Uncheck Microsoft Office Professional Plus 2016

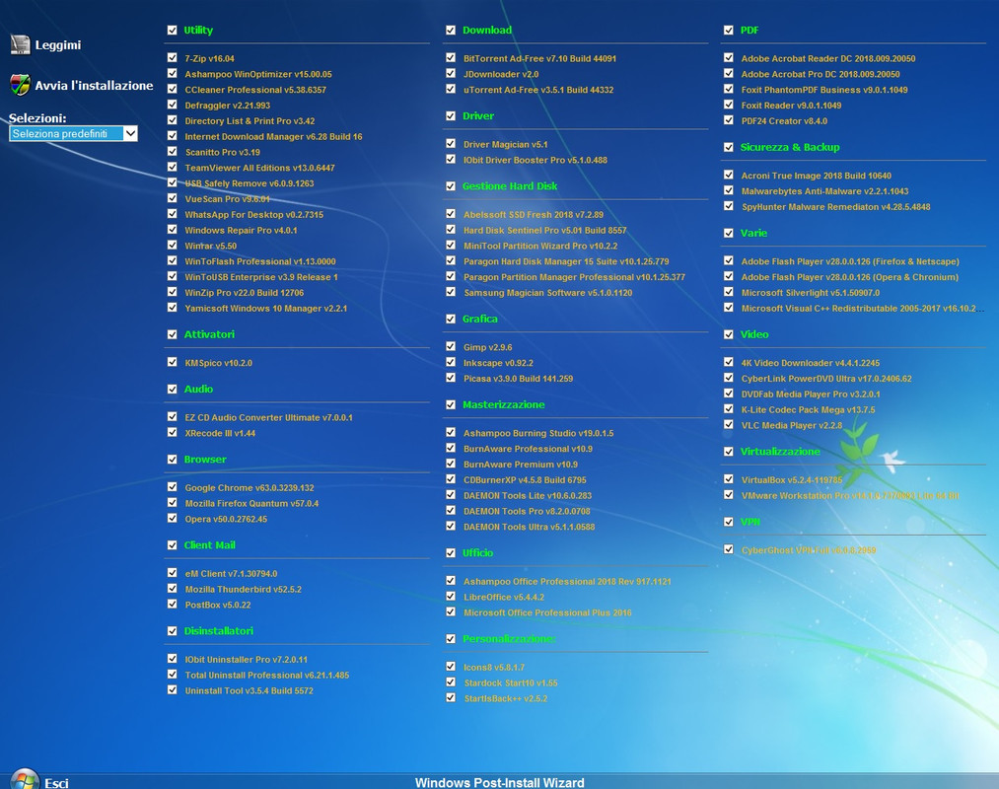coord(451,611)
